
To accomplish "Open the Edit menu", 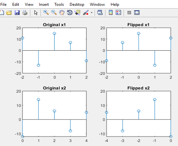I will pyautogui.click(x=15, y=5).
